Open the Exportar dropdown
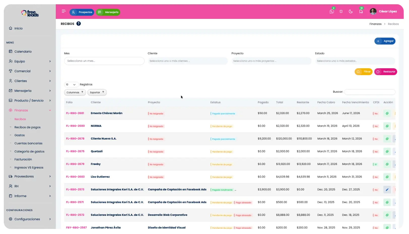The width and height of the screenshot is (409, 234). [97, 92]
